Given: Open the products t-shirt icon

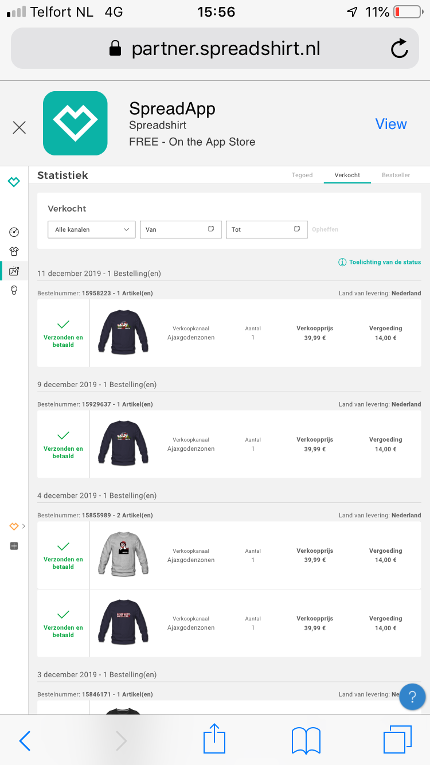Looking at the screenshot, I should [14, 251].
